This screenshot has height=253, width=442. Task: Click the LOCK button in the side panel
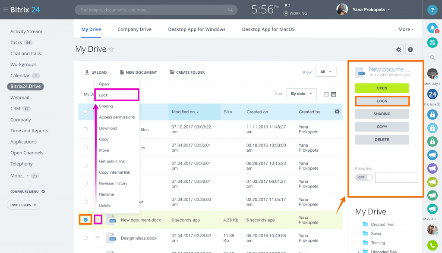pos(382,101)
